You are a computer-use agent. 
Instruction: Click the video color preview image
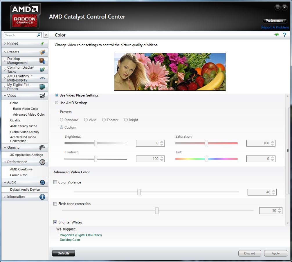point(170,72)
